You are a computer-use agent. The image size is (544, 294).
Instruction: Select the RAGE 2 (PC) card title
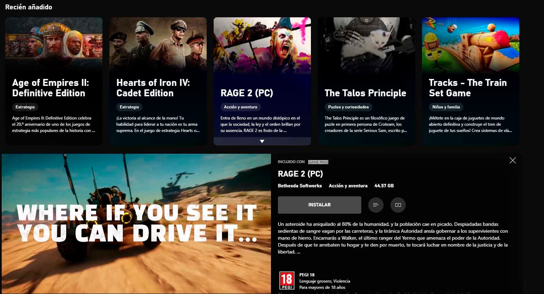click(247, 93)
